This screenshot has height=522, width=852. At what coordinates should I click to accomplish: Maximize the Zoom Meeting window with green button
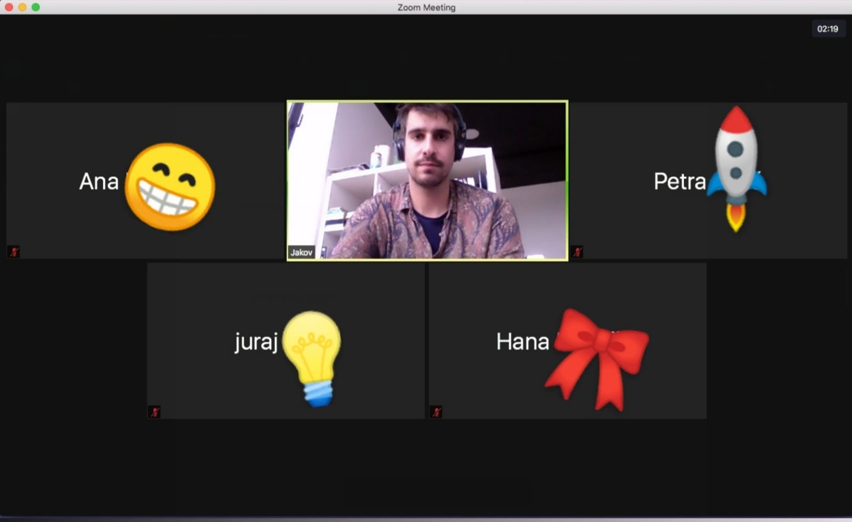point(36,7)
